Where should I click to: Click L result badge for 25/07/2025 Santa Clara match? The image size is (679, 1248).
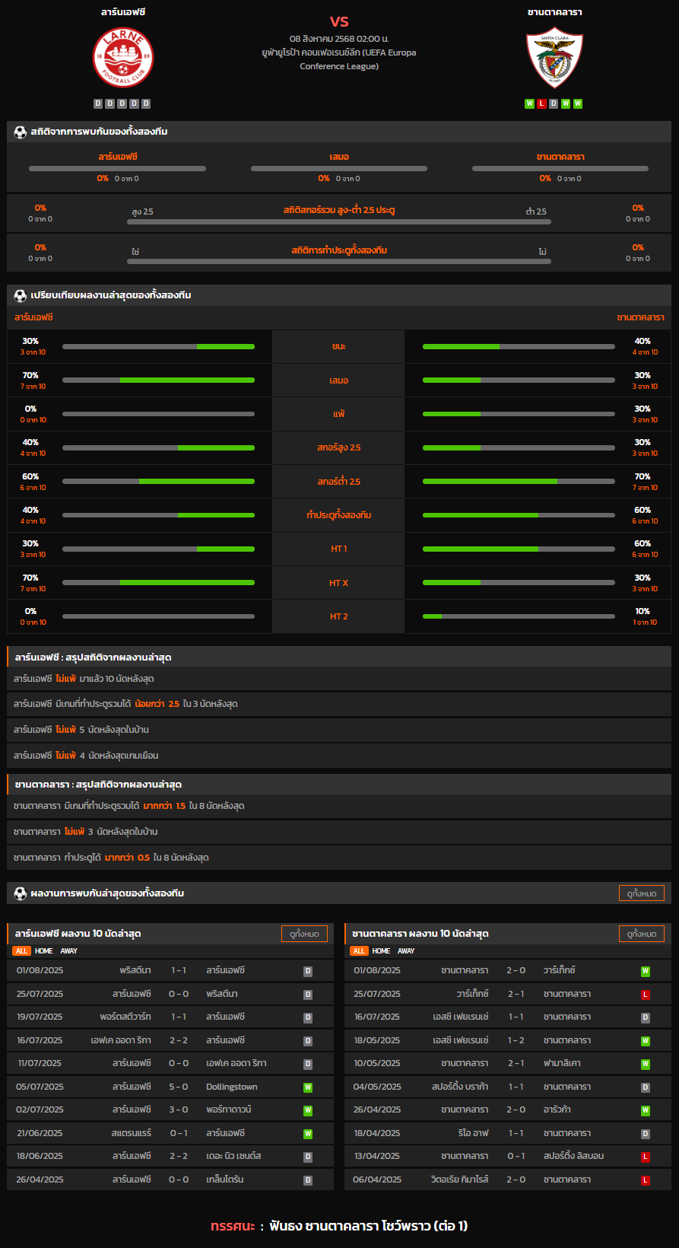(x=646, y=995)
